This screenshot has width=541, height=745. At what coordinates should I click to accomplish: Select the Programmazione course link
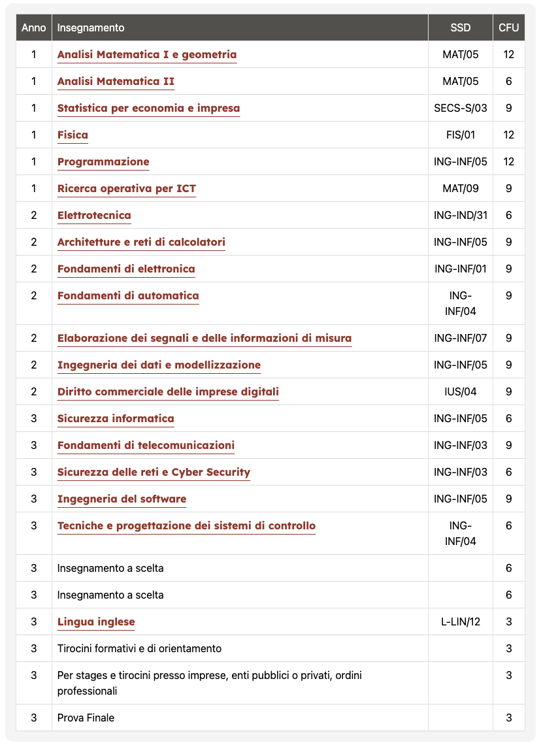(103, 162)
